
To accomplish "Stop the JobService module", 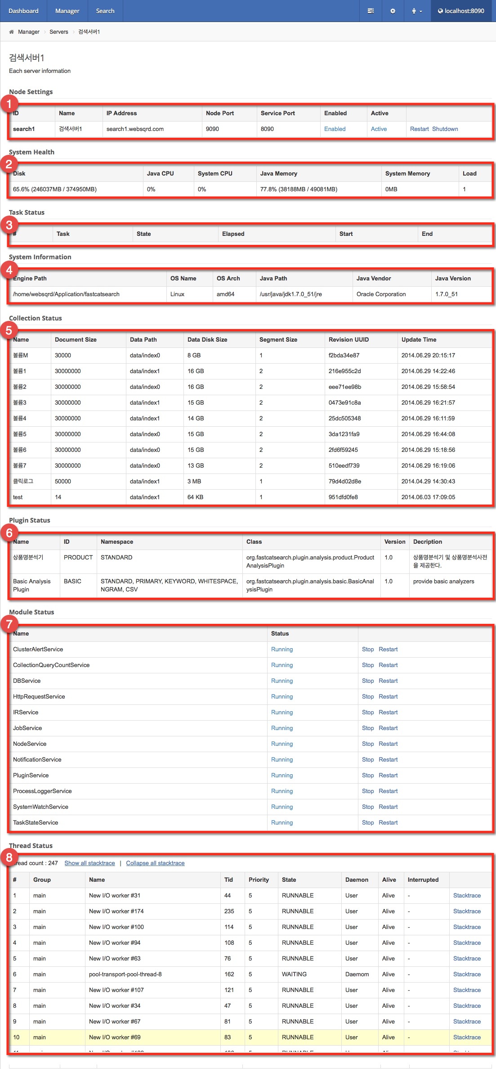I will click(x=368, y=728).
